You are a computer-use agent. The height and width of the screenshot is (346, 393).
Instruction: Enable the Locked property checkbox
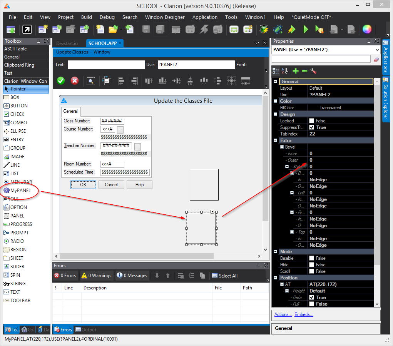coord(312,121)
